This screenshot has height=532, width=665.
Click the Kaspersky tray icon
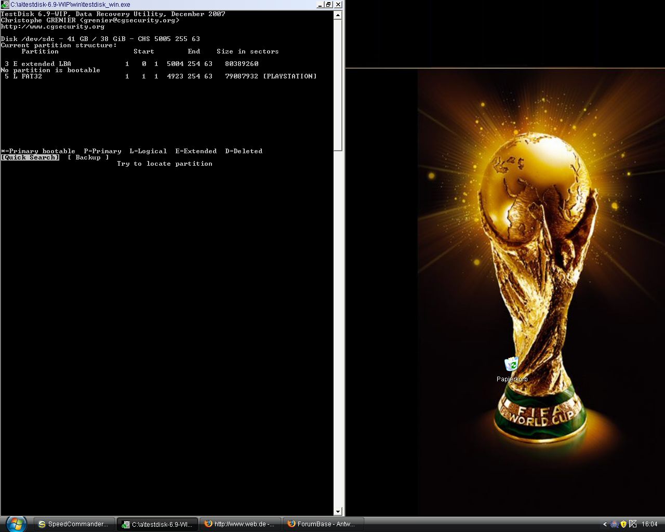(x=633, y=524)
